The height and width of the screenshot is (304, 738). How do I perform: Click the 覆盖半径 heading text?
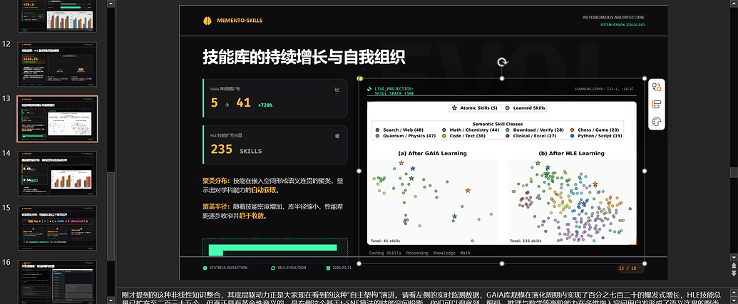[x=216, y=206]
